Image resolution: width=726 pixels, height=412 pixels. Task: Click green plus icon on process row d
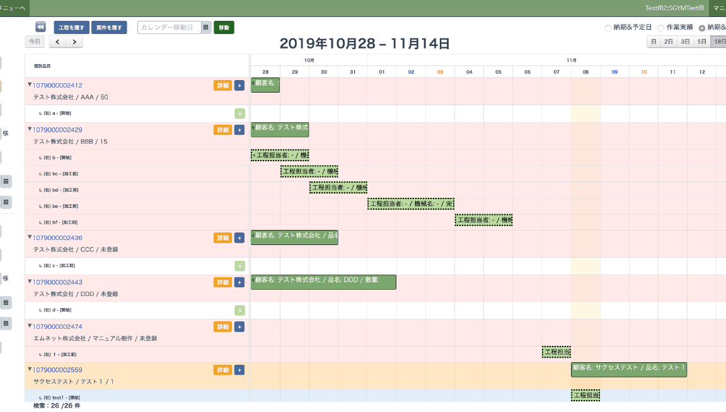click(239, 310)
